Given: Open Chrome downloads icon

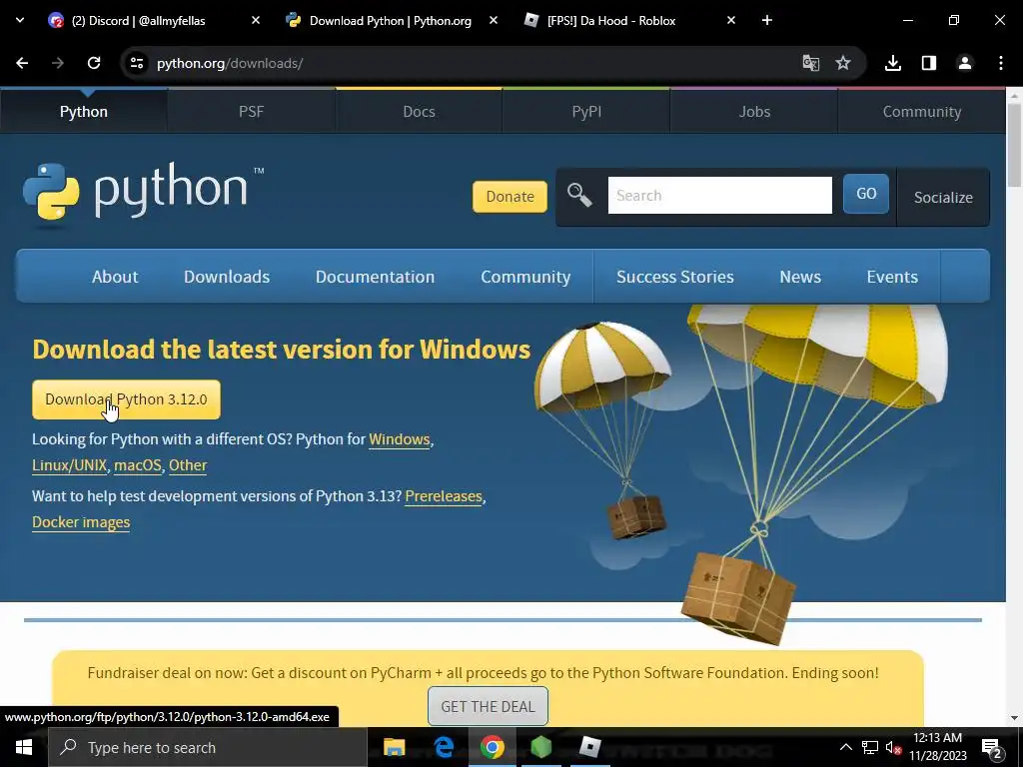Looking at the screenshot, I should (x=893, y=63).
